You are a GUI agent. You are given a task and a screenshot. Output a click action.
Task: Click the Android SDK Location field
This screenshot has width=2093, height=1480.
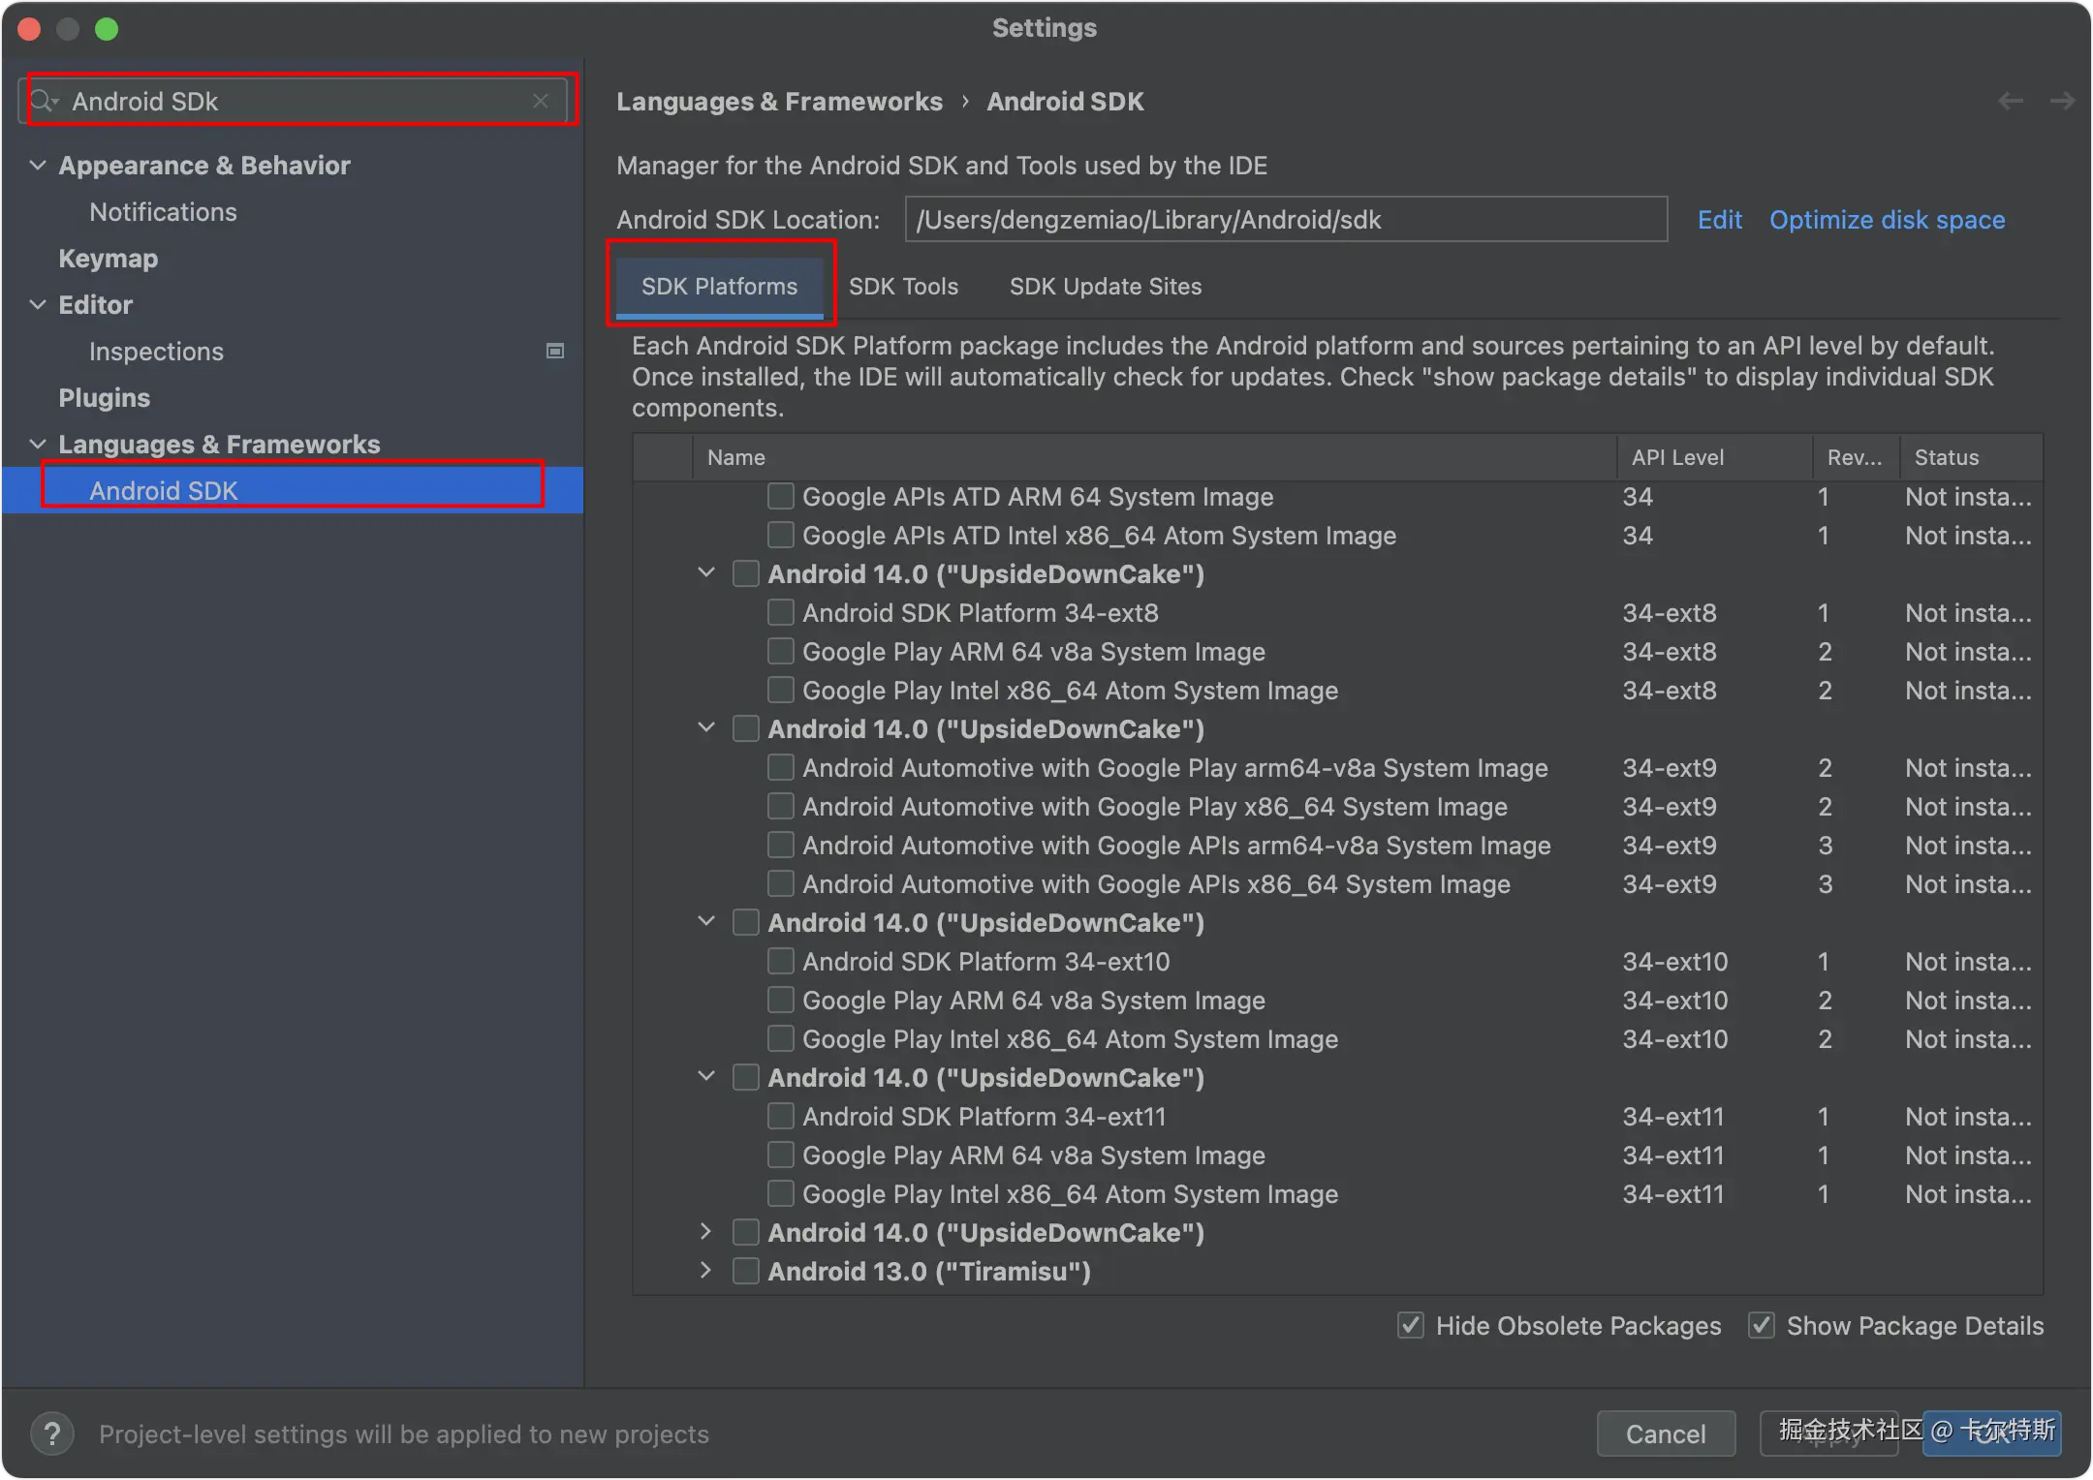click(1285, 220)
